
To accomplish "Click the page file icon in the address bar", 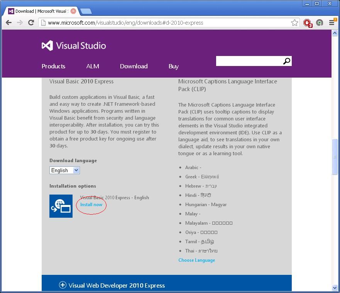I will [x=43, y=22].
